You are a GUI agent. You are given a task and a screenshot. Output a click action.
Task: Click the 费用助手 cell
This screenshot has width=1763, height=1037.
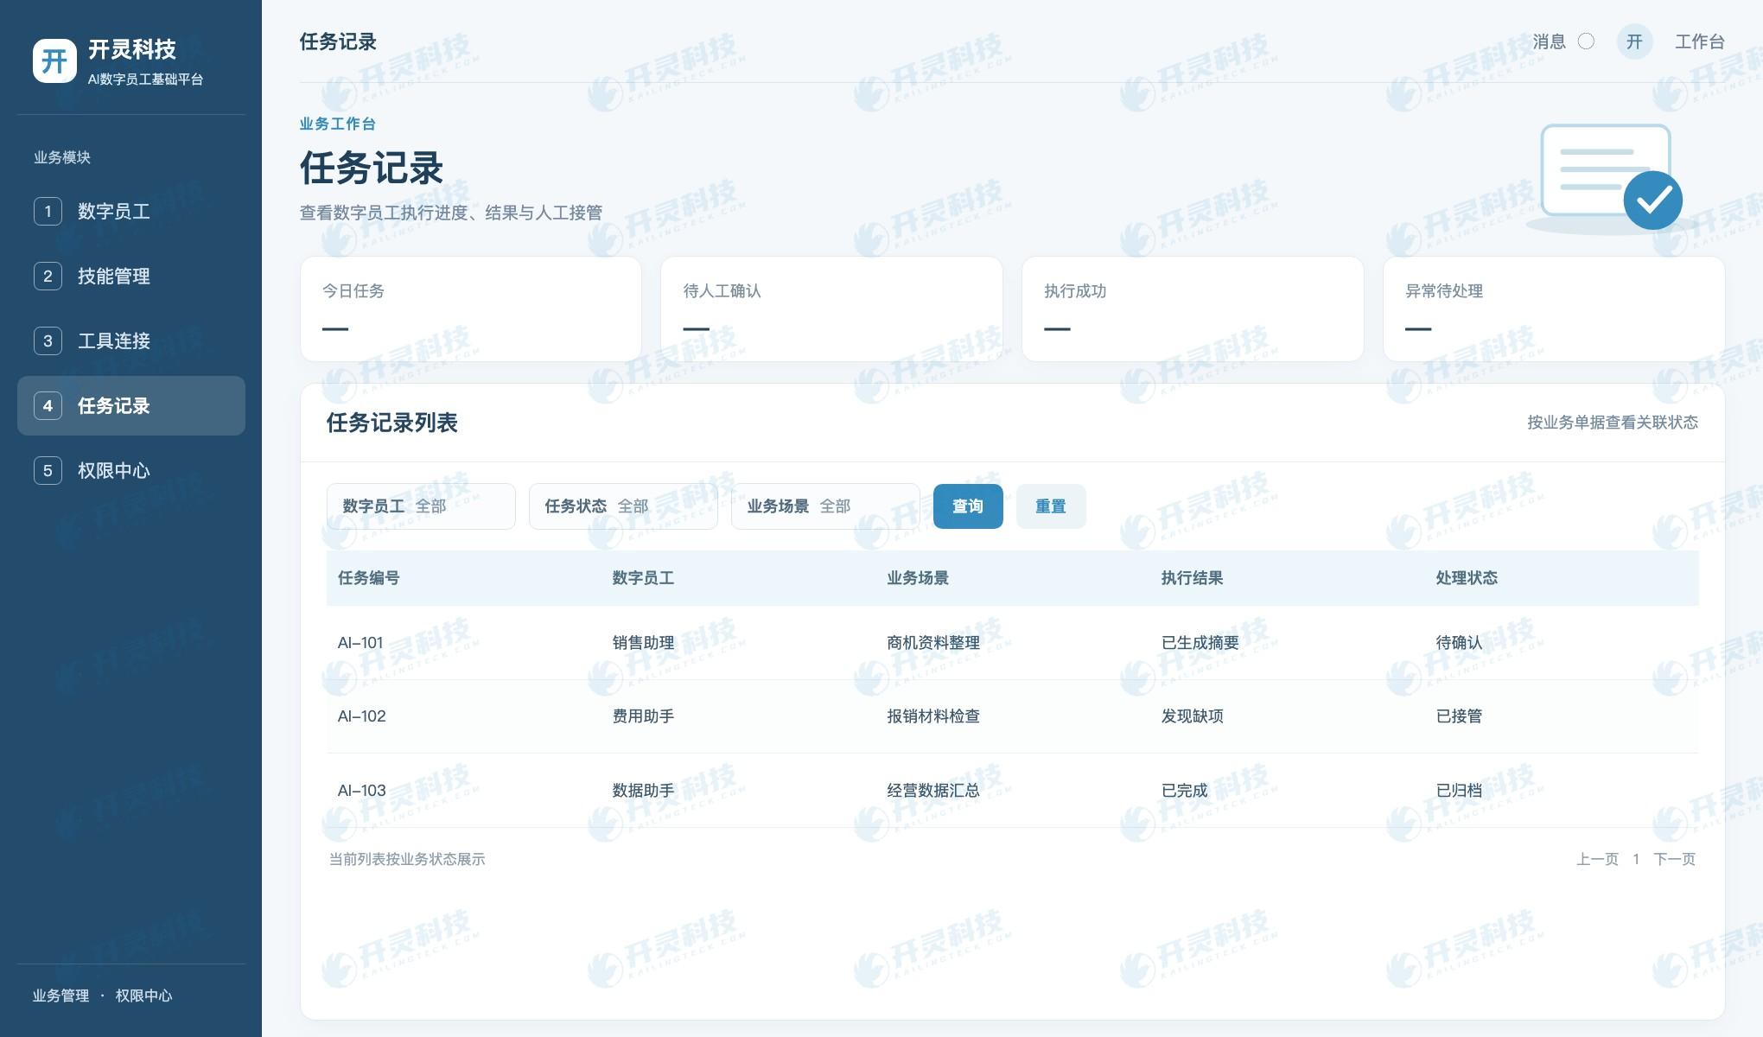pyautogui.click(x=643, y=716)
